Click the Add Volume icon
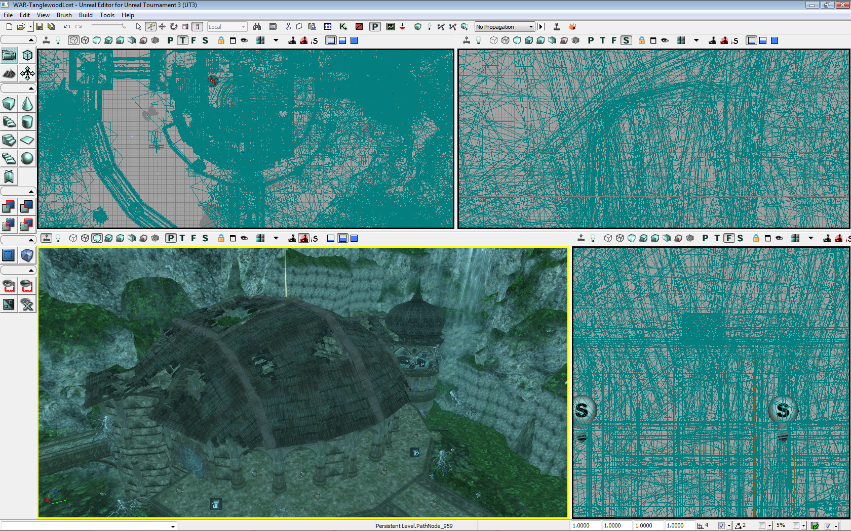 (x=27, y=255)
